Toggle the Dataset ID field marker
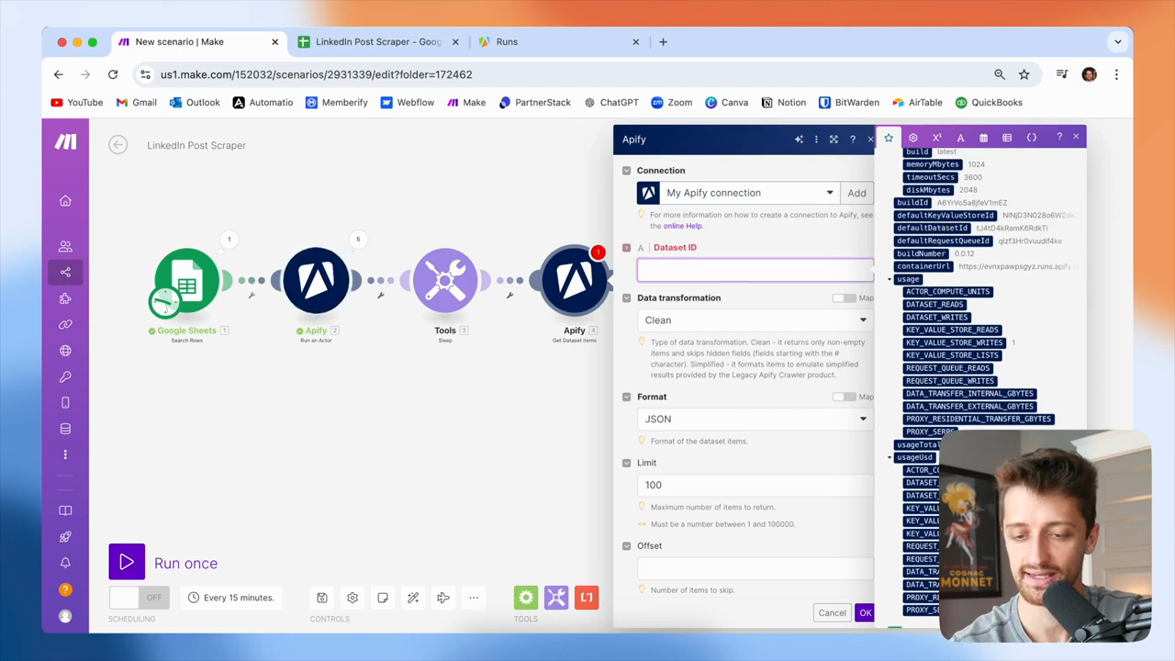1175x661 pixels. point(627,248)
